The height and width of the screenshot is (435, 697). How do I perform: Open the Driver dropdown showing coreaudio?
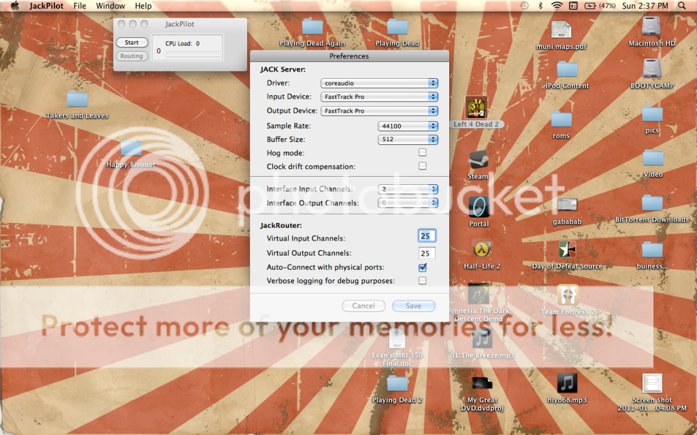coord(379,83)
